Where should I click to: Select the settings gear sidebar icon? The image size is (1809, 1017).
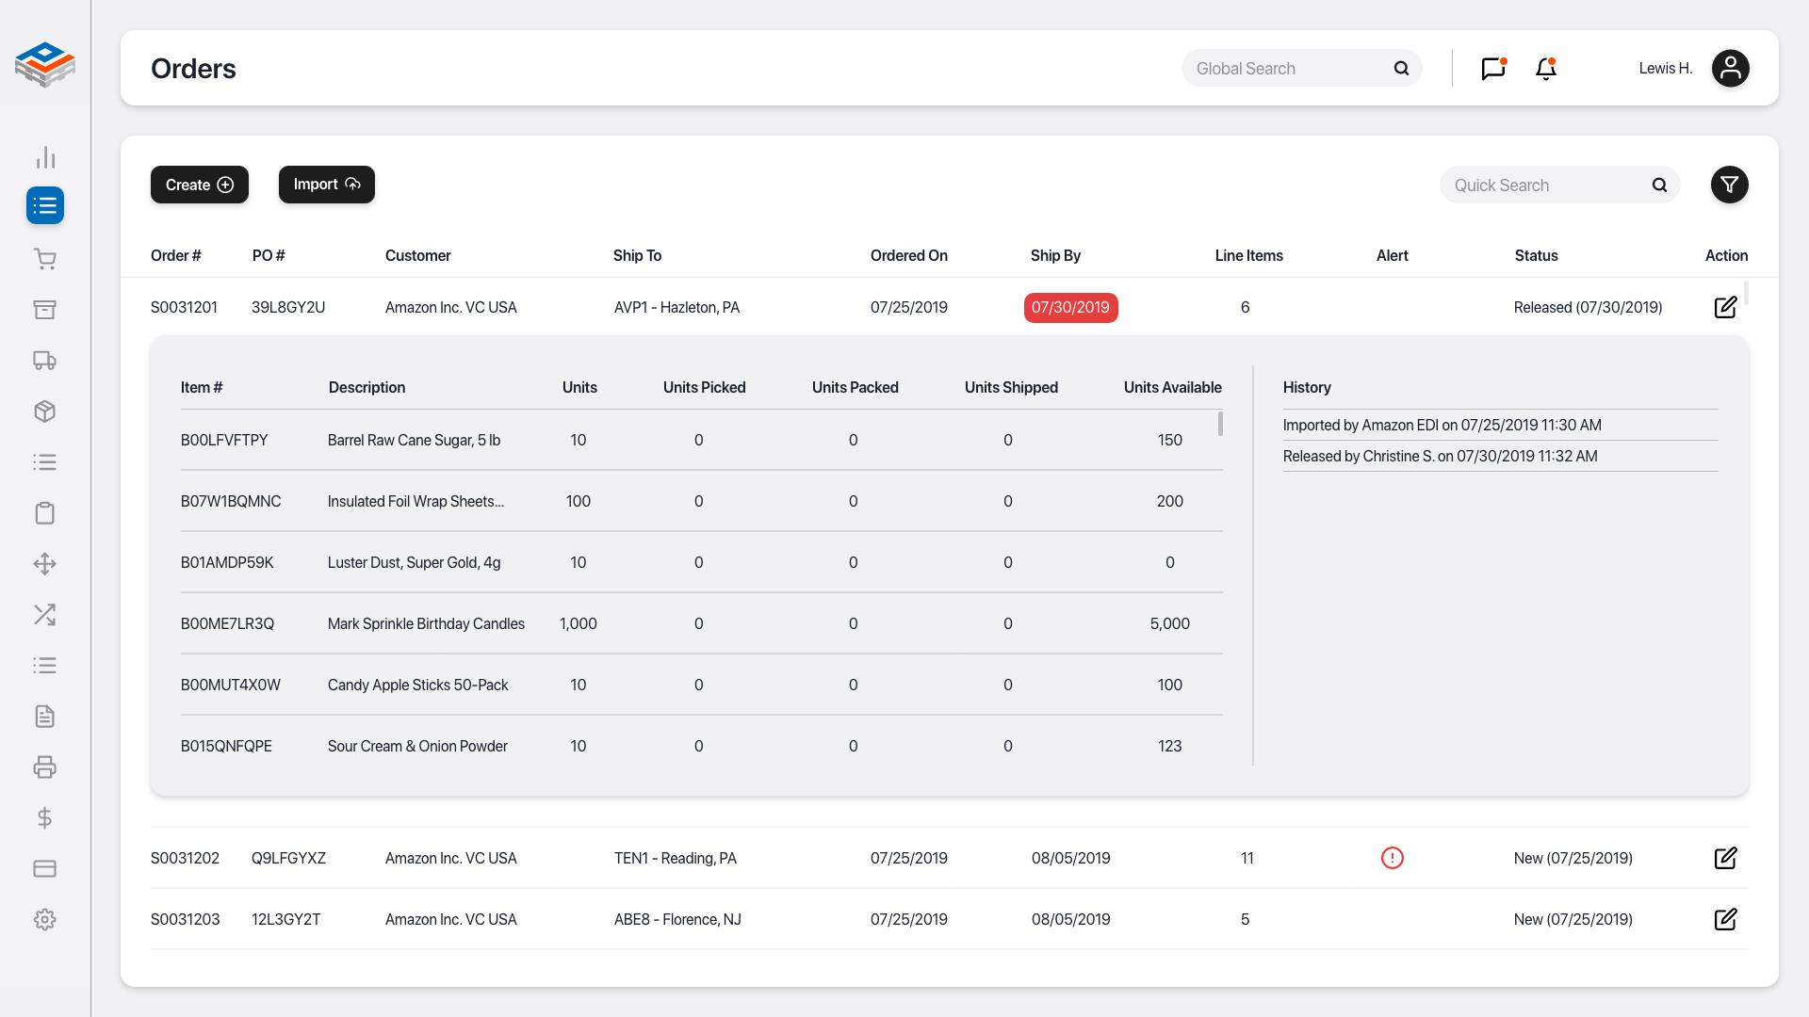pos(44,919)
